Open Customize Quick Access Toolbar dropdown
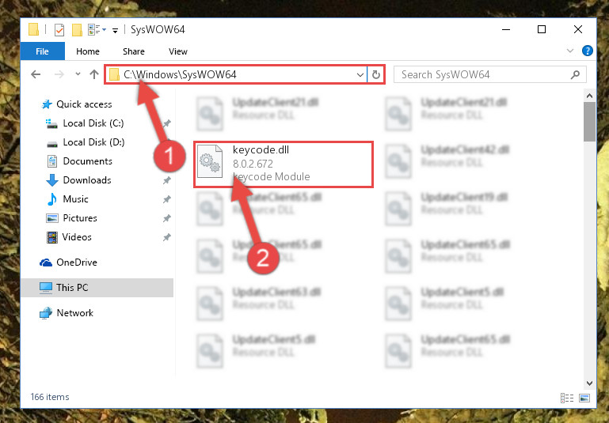Viewport: 609px width, 423px height. [115, 30]
